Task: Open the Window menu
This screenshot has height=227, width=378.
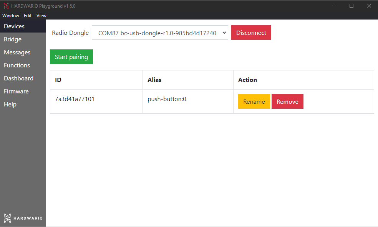Action: (x=11, y=16)
